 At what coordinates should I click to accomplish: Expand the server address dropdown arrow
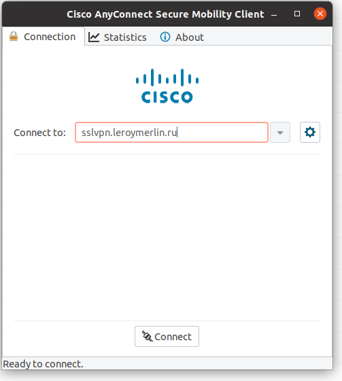280,133
